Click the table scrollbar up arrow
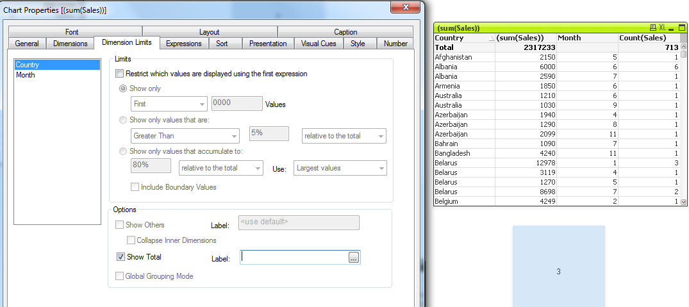The width and height of the screenshot is (689, 307). coord(683,47)
